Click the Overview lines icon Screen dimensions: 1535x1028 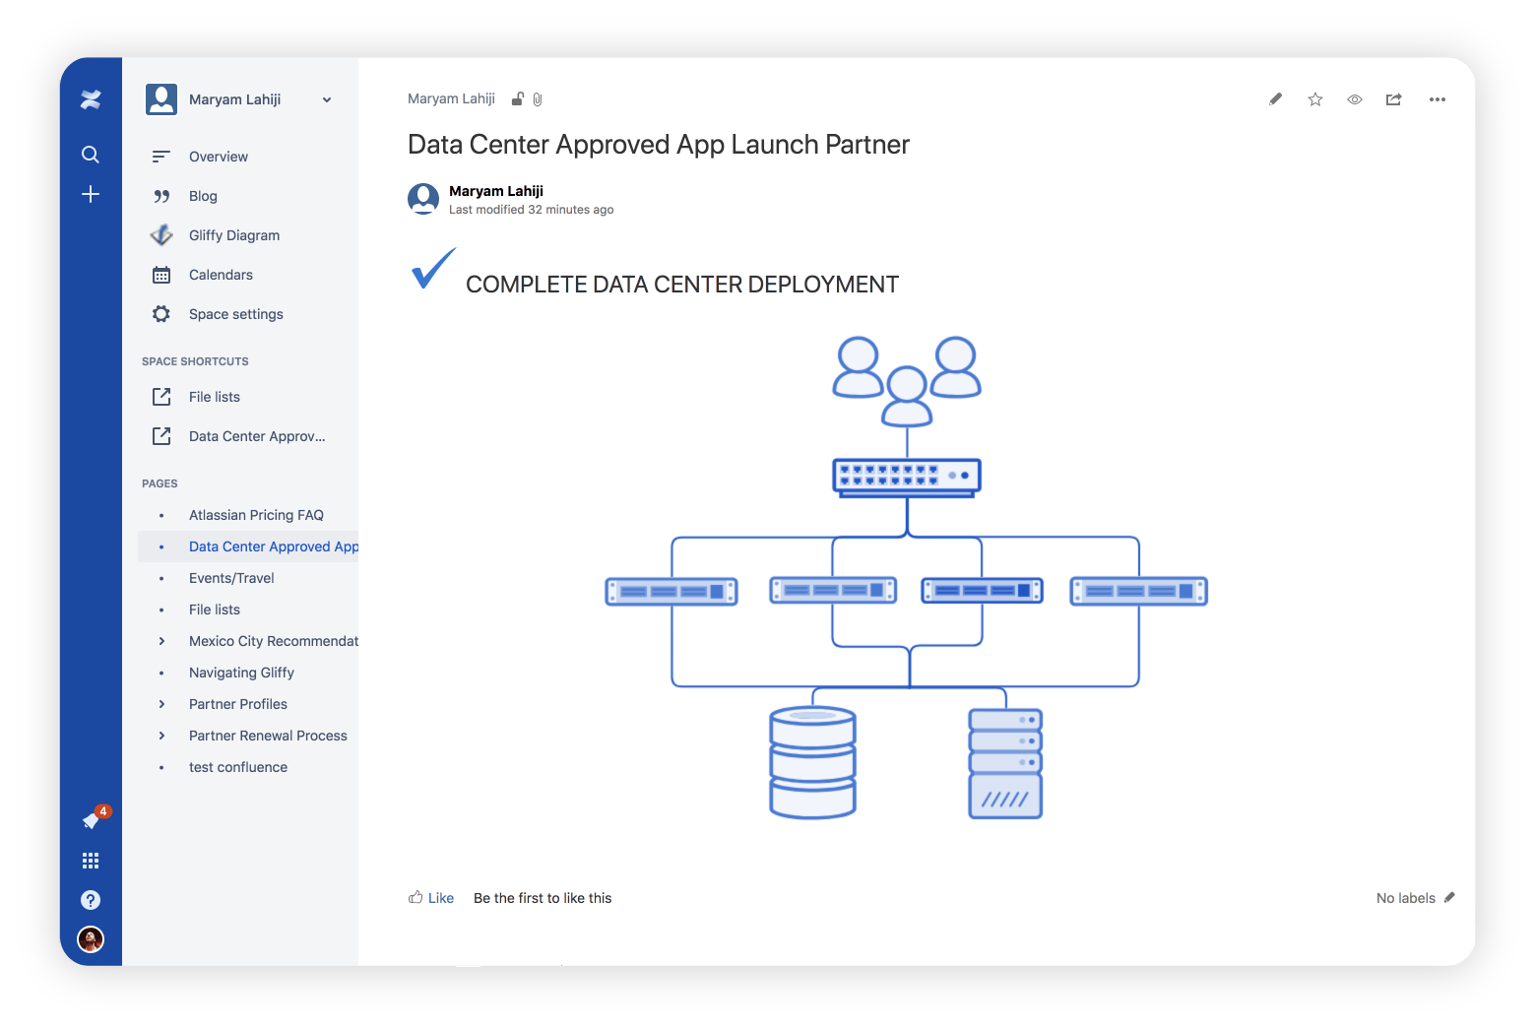[161, 157]
